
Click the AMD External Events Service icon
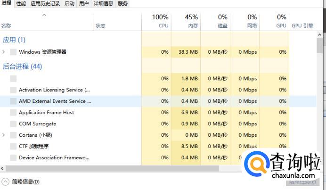[x=13, y=101]
